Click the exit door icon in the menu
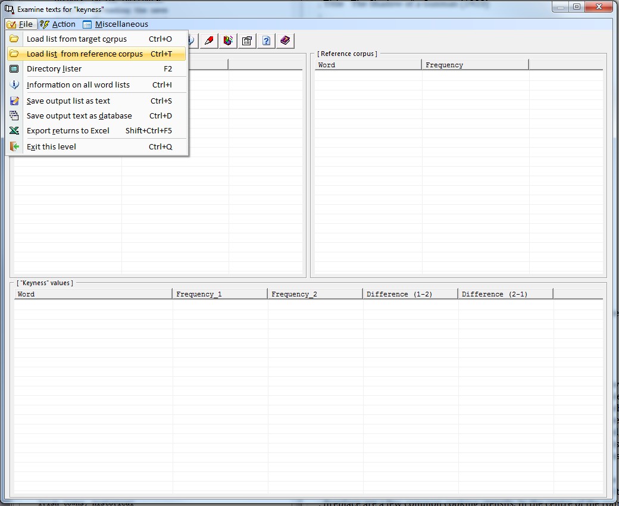The height and width of the screenshot is (506, 619). click(14, 146)
